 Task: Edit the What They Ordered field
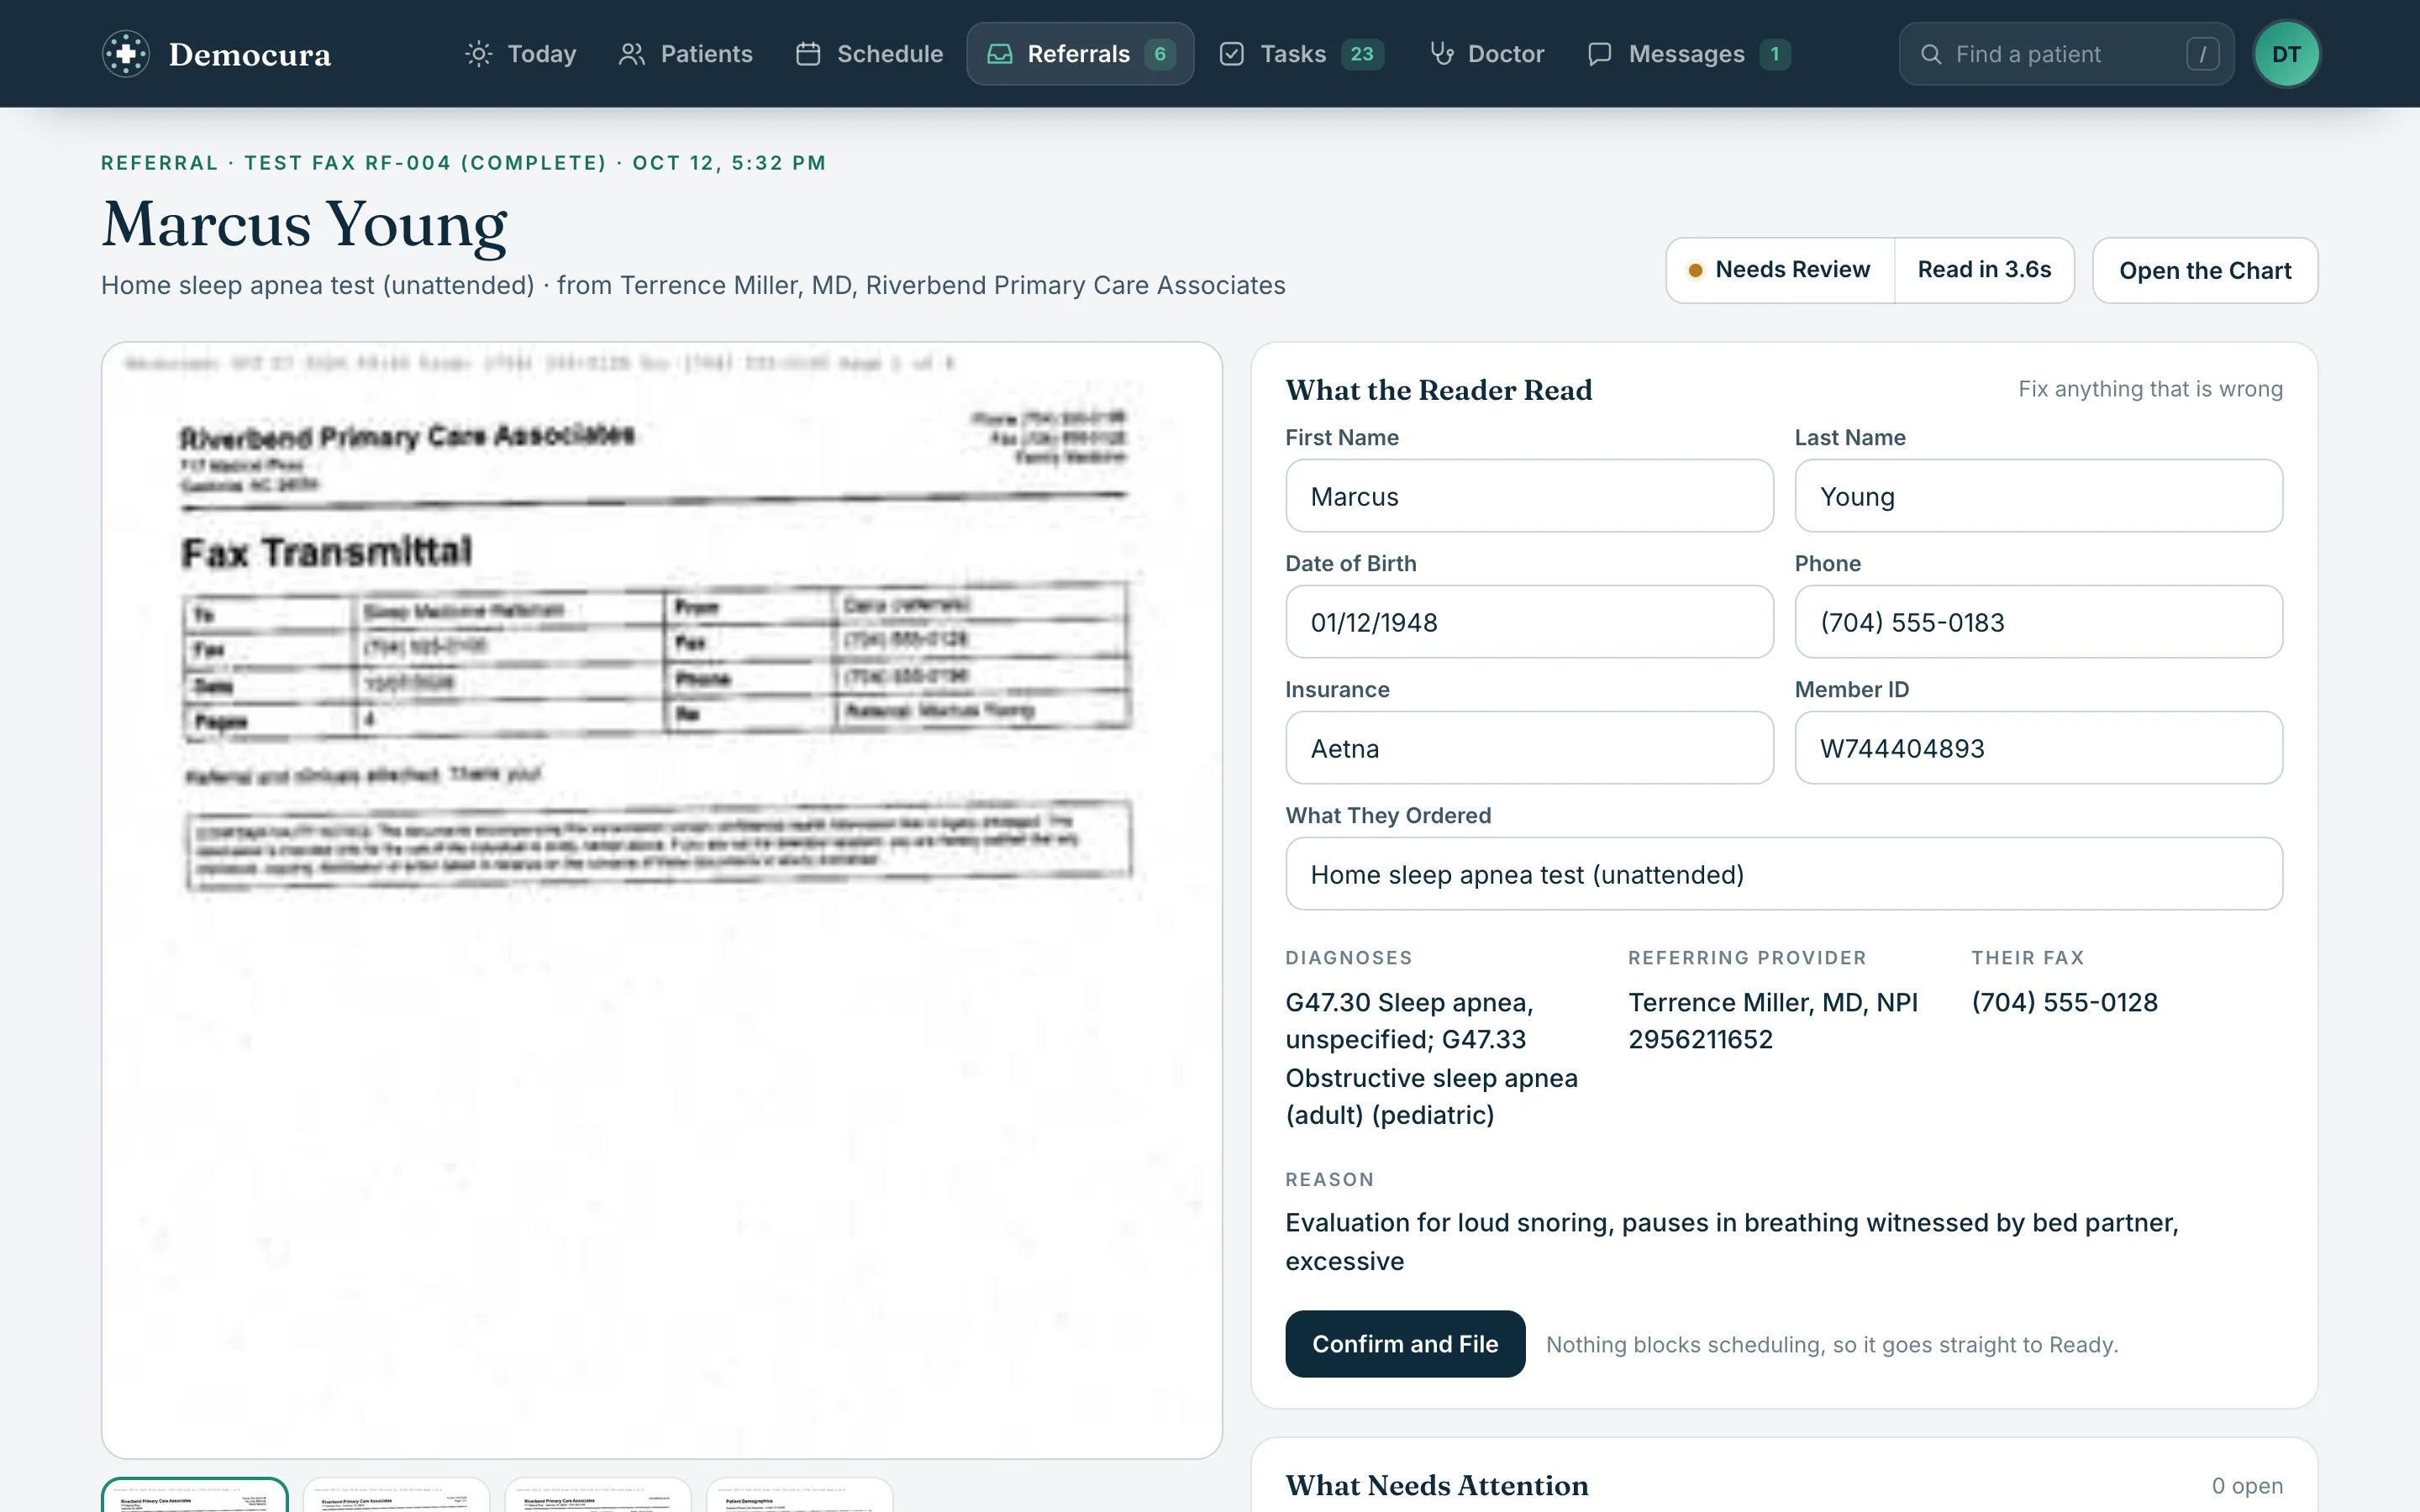tap(1784, 874)
